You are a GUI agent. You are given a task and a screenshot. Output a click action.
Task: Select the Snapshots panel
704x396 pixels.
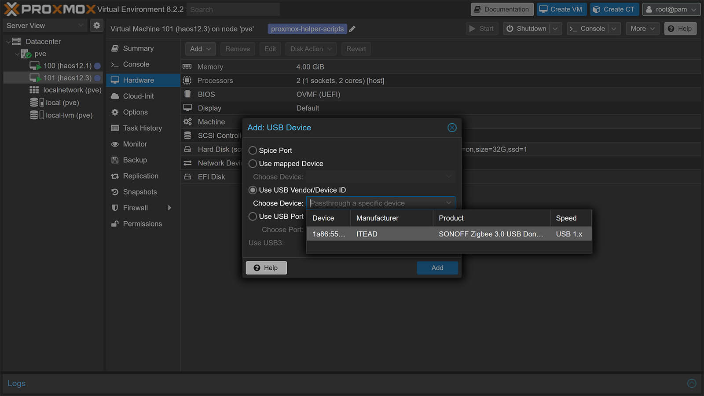tap(139, 192)
